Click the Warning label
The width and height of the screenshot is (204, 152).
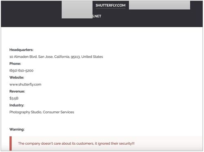pos(17,129)
